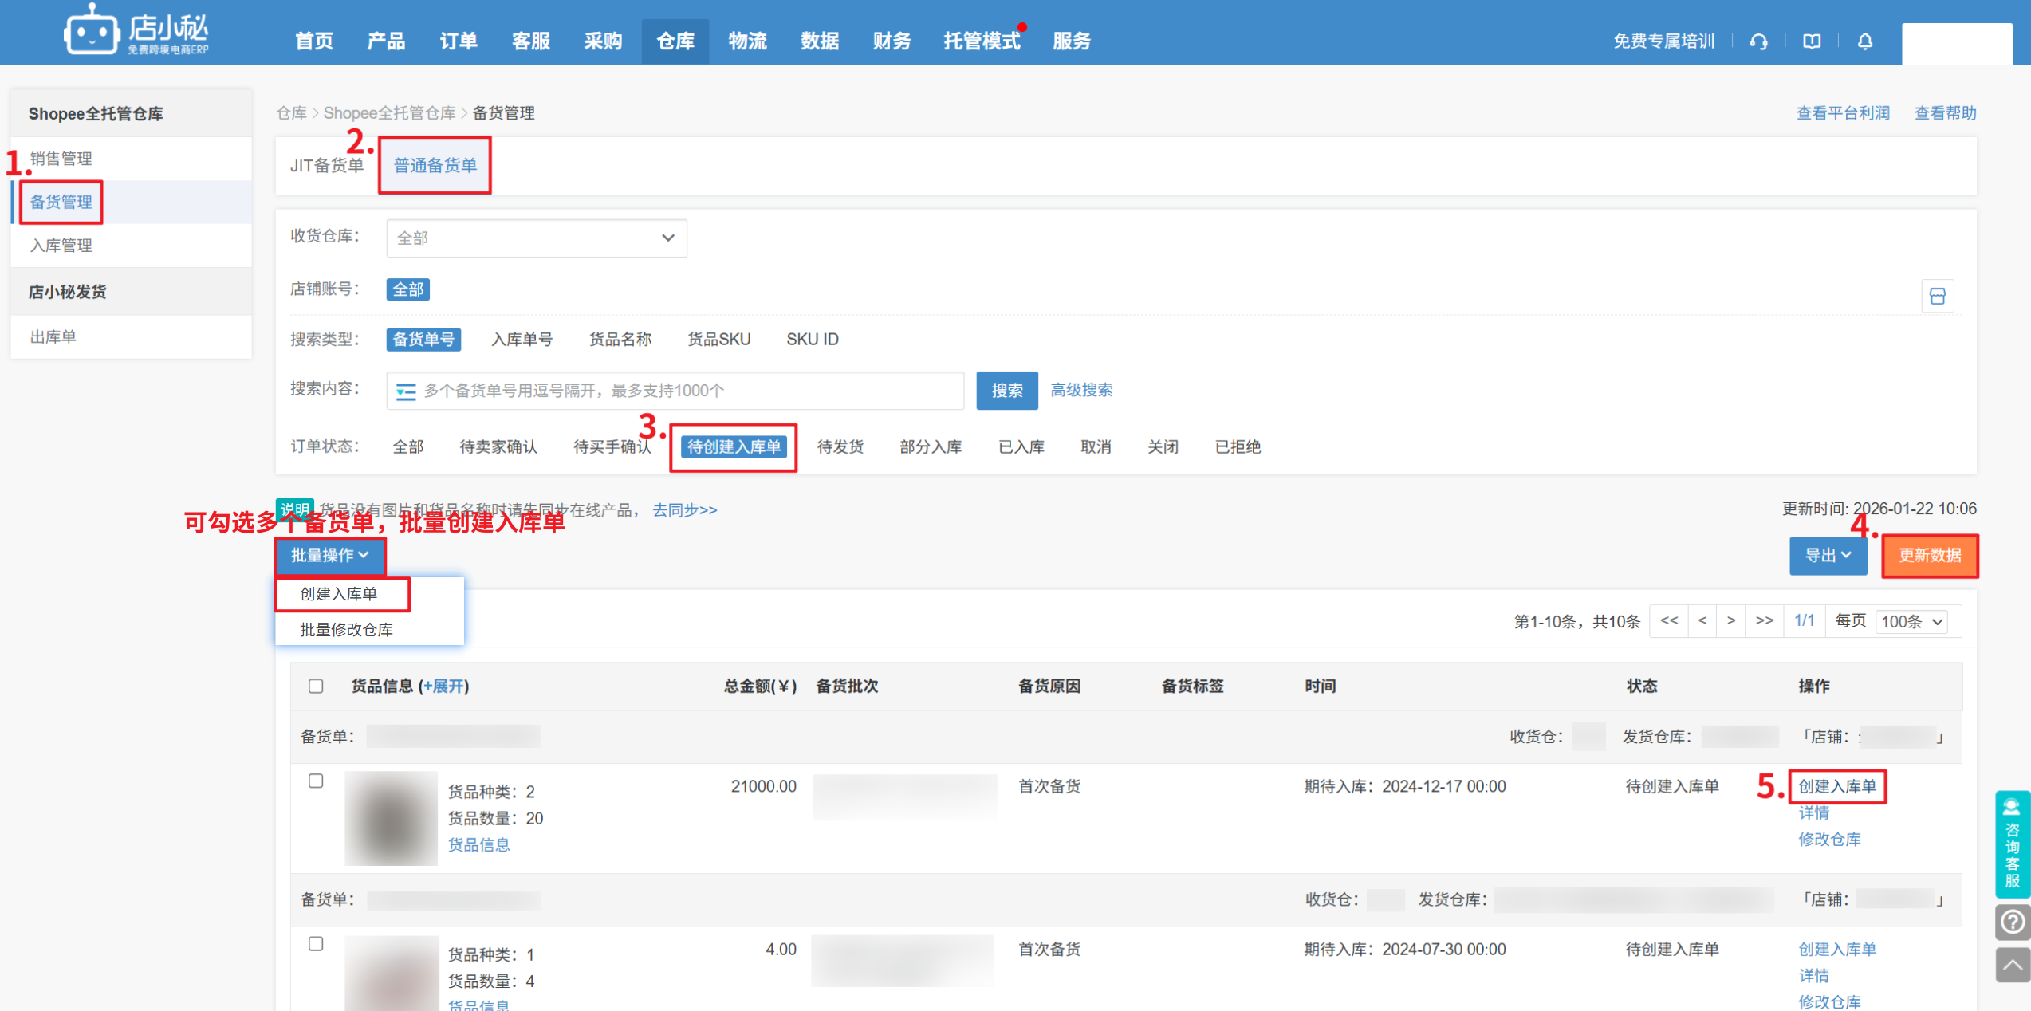Click the notification bell icon
This screenshot has height=1011, width=2031.
(1864, 41)
